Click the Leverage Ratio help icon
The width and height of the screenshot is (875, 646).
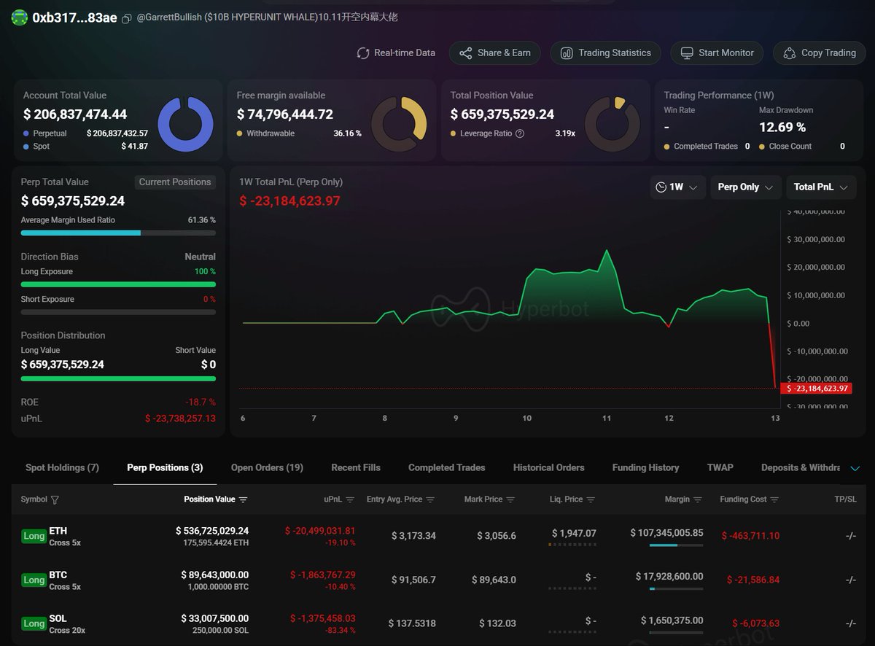[520, 133]
